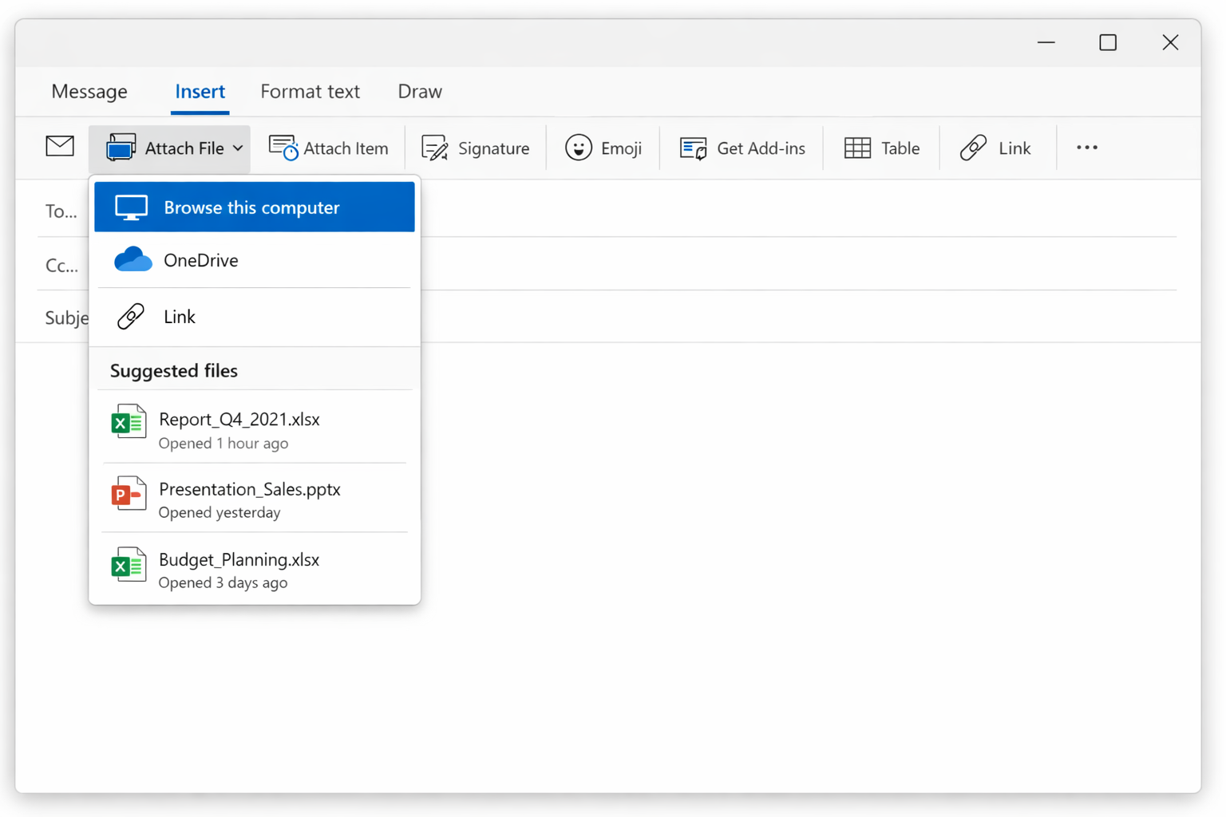The width and height of the screenshot is (1226, 817).
Task: Close the compose window
Action: (1170, 42)
